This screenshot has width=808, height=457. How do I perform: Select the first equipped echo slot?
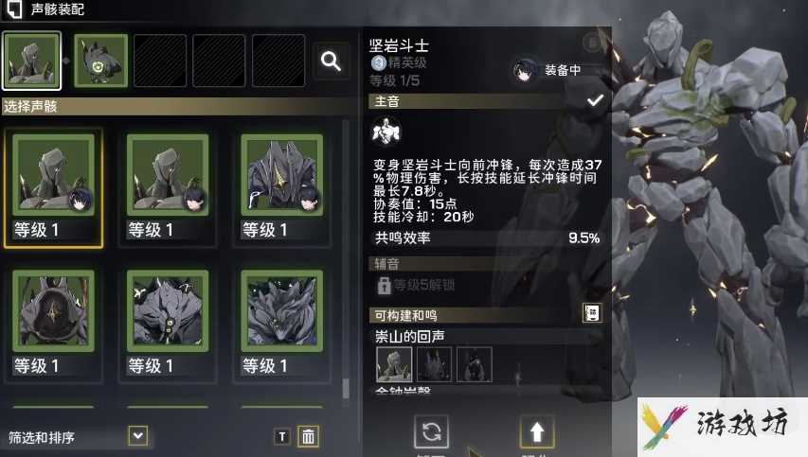31,61
